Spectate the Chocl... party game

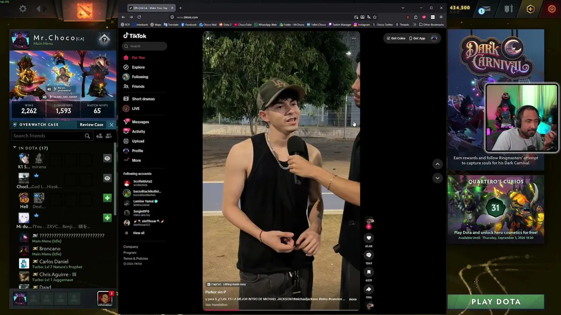(107, 178)
